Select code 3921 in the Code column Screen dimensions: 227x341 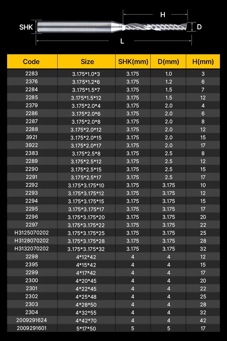[x=31, y=137]
